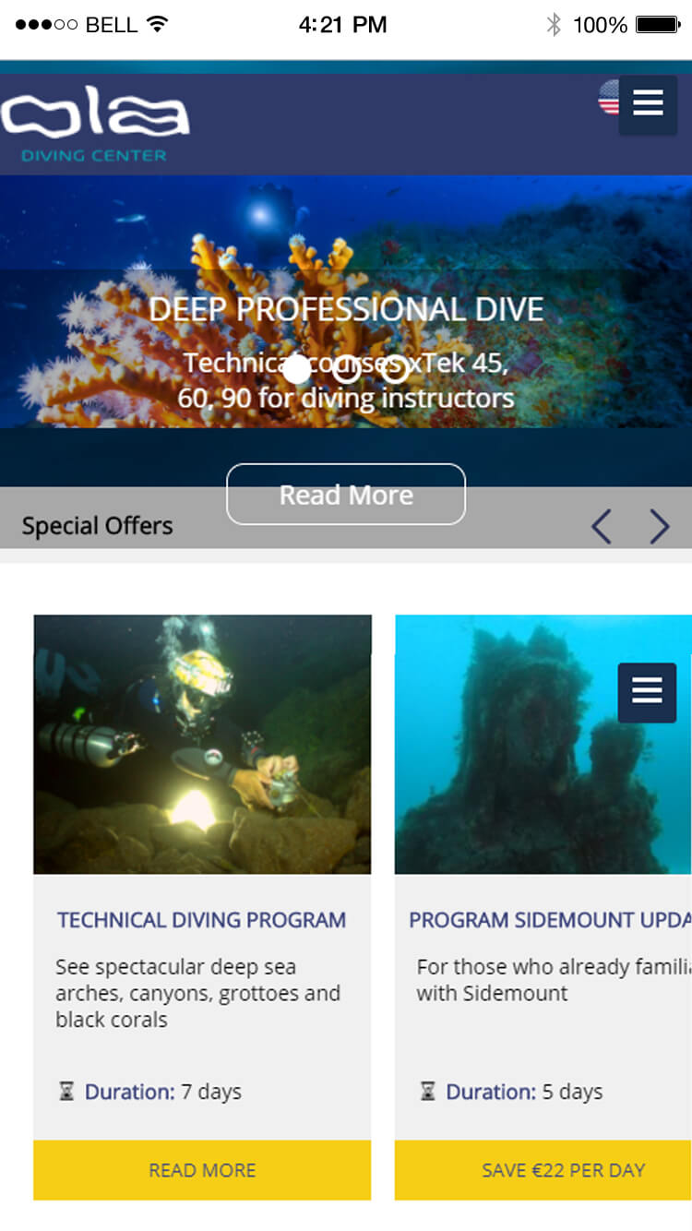Advance special offers with right arrow
Image resolution: width=692 pixels, height=1231 pixels.
pyautogui.click(x=659, y=527)
